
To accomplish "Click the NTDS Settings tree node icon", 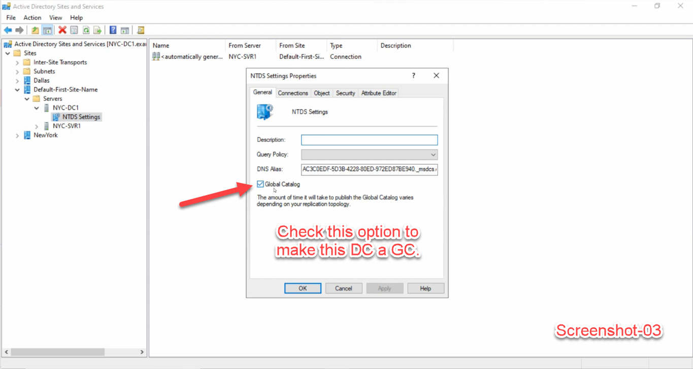I will (x=56, y=117).
